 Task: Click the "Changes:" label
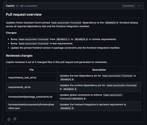coord(12,33)
